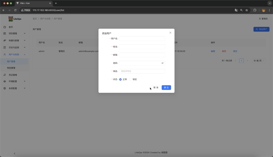Click the LiteOps logo icon
The height and width of the screenshot is (157, 273).
tap(11, 19)
